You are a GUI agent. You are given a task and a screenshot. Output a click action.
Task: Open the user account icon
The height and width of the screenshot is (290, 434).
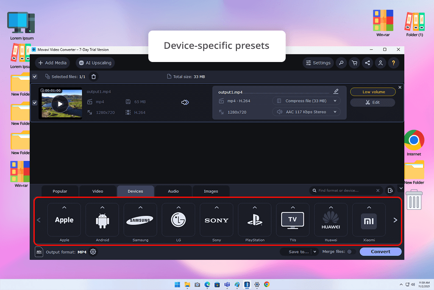[381, 63]
